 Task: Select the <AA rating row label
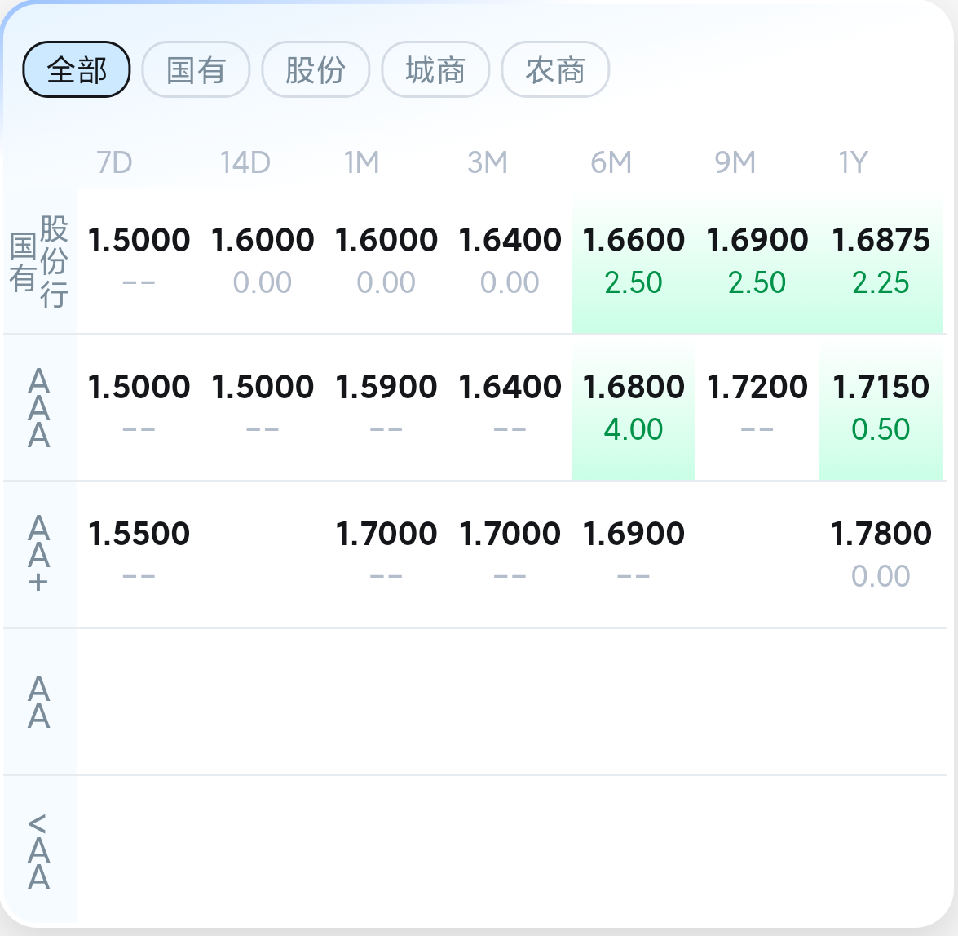[x=39, y=850]
